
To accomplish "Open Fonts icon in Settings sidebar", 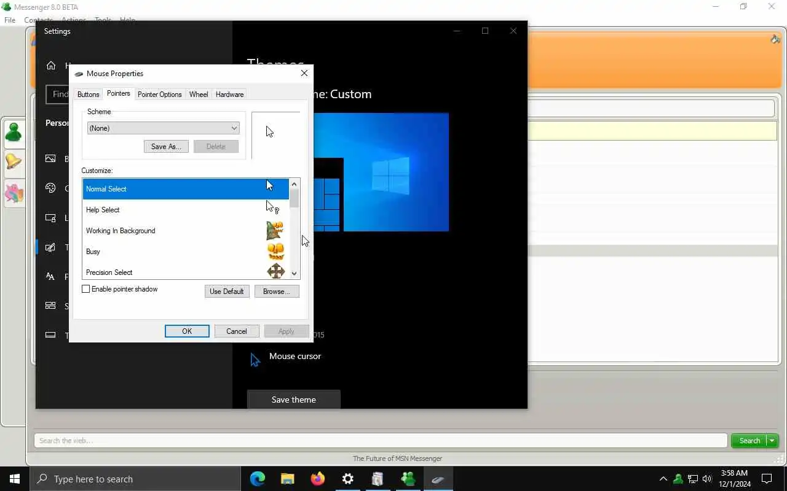I will pos(51,277).
